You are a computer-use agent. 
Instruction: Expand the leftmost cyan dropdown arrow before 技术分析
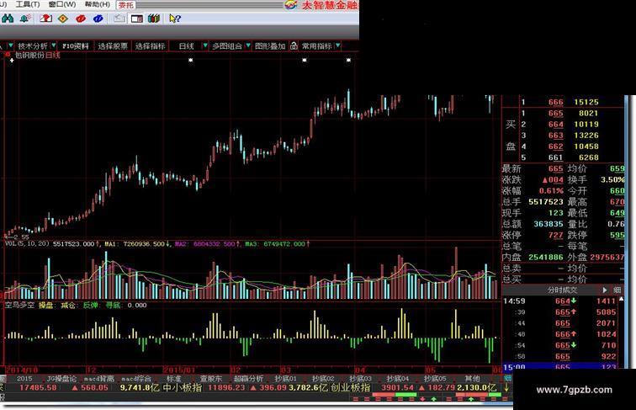tap(11, 45)
